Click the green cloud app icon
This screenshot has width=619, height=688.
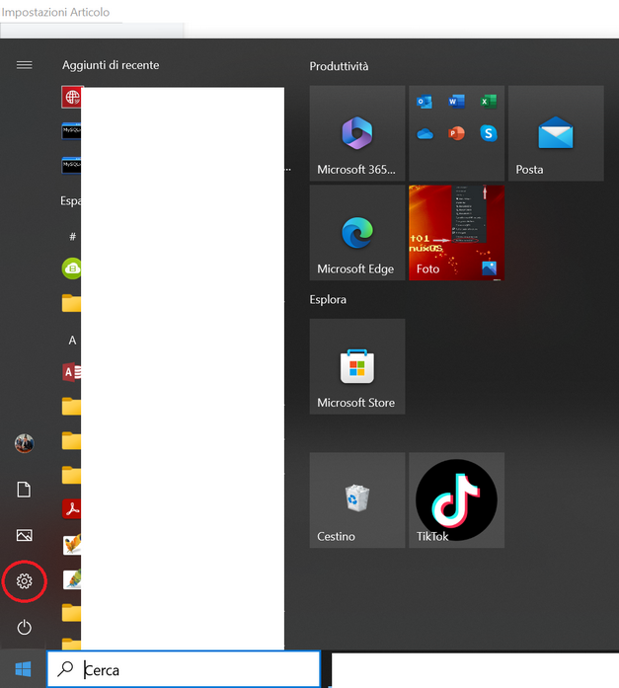[x=71, y=268]
